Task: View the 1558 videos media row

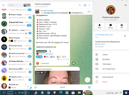Action: 111,64
